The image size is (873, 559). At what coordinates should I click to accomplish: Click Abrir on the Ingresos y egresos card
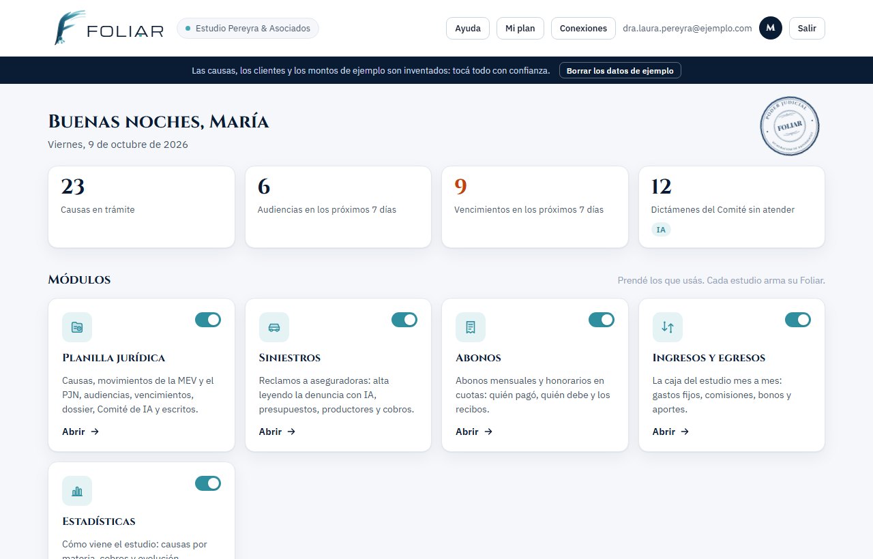click(670, 432)
